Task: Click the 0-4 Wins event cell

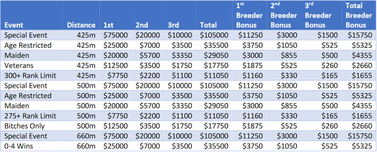Action: tap(19, 146)
